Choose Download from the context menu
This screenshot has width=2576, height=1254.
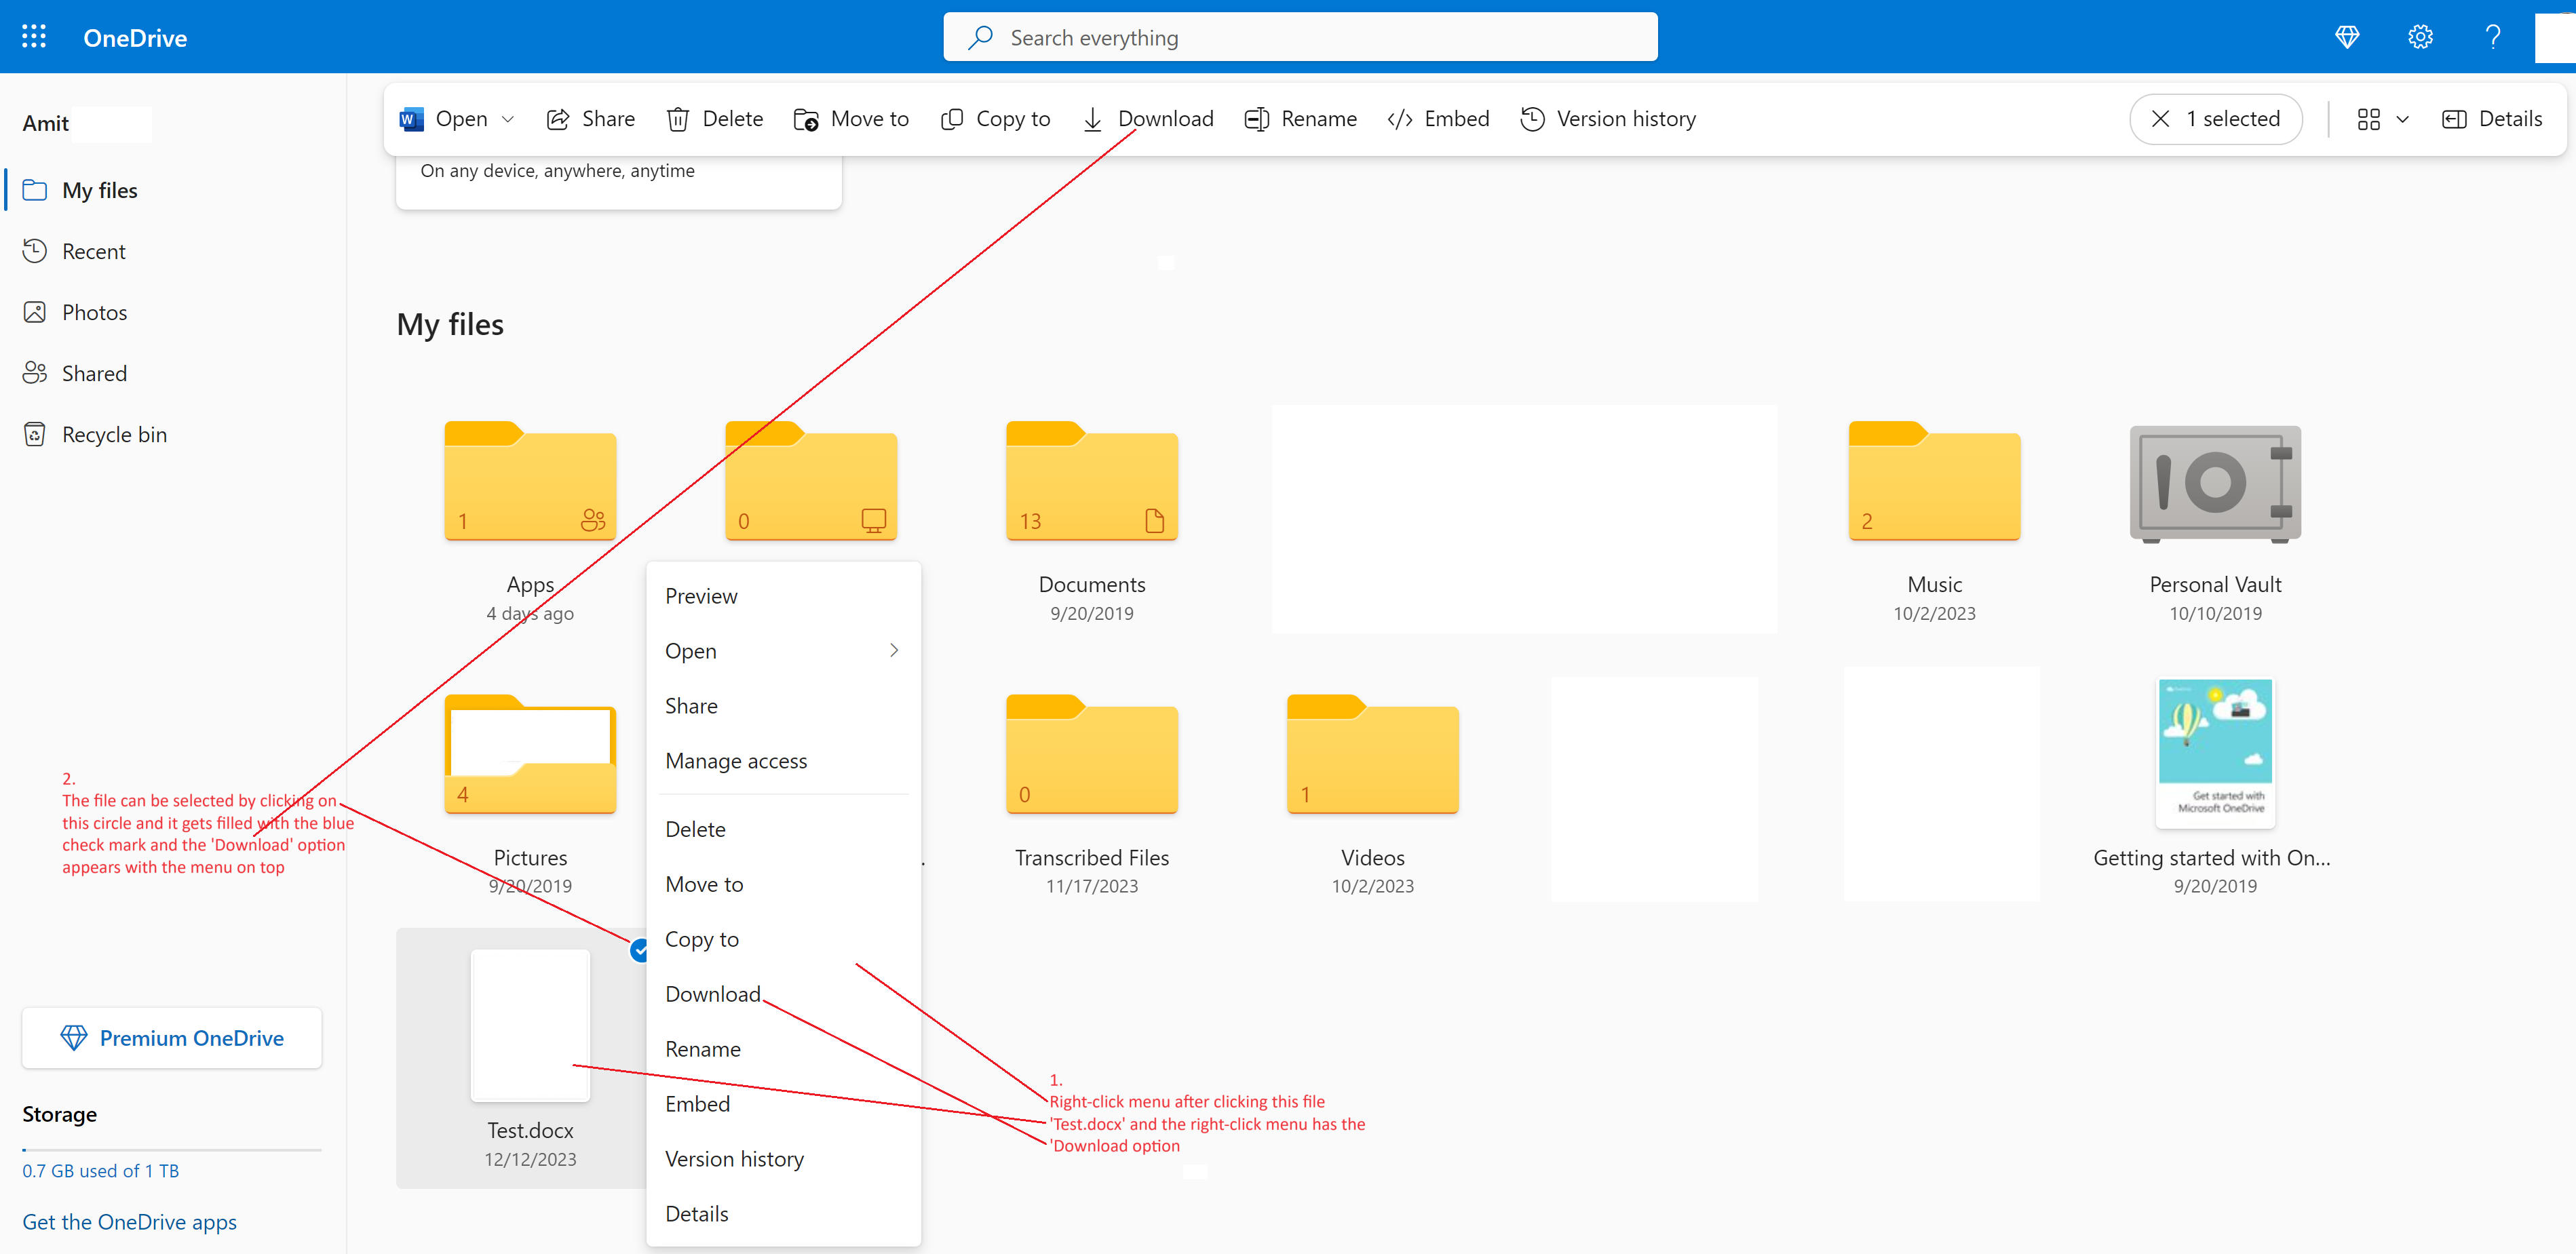783,994
